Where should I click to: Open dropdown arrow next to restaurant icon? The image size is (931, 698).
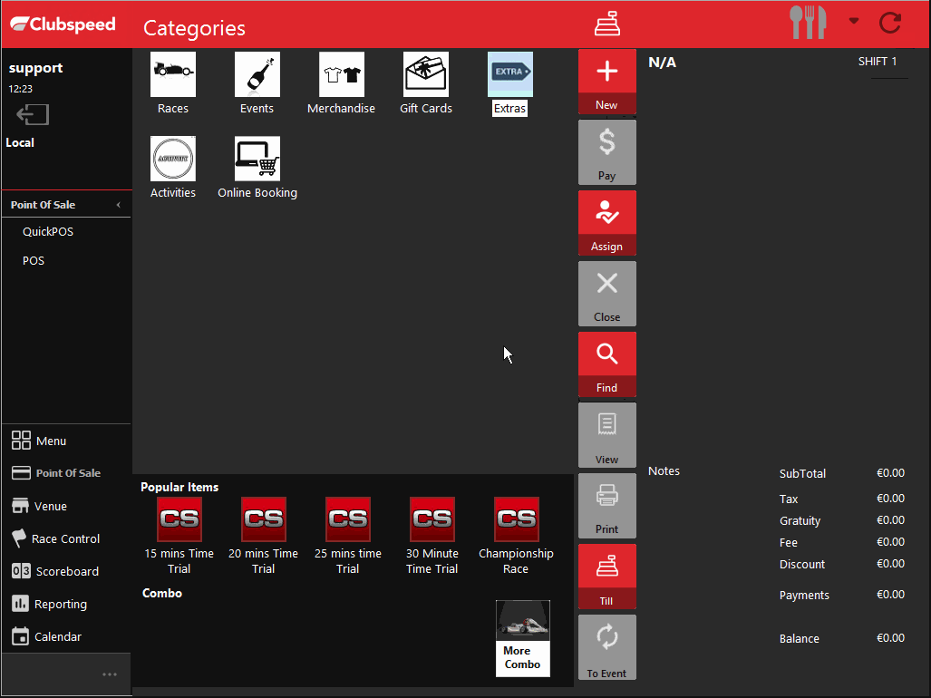854,21
